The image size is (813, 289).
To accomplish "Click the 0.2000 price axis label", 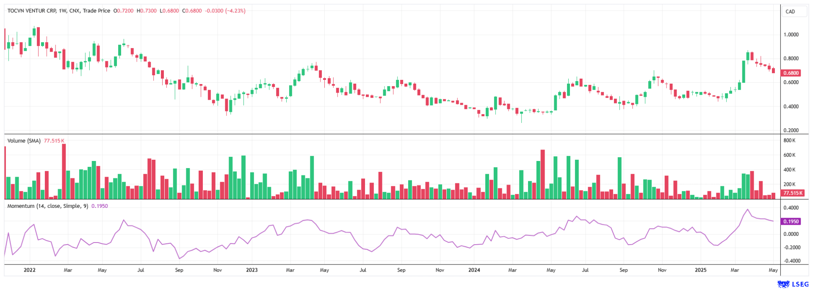I will pyautogui.click(x=791, y=130).
